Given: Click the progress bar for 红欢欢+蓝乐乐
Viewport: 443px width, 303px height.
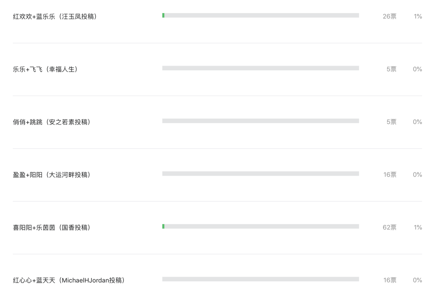Looking at the screenshot, I should point(260,15).
